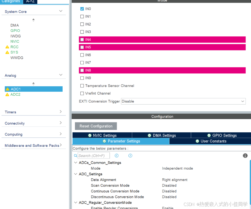Click Analog sort arrows icon
251x209 pixels.
click(x=33, y=84)
